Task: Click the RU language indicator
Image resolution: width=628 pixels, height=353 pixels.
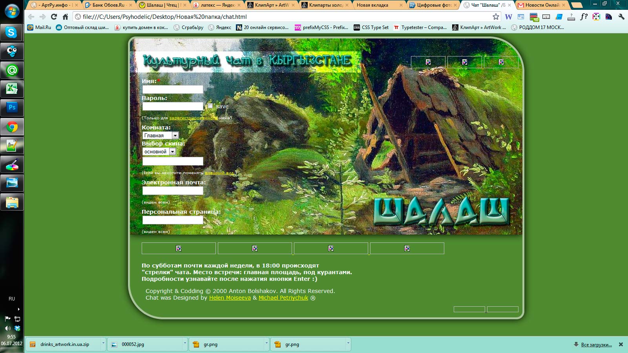Action: click(12, 299)
